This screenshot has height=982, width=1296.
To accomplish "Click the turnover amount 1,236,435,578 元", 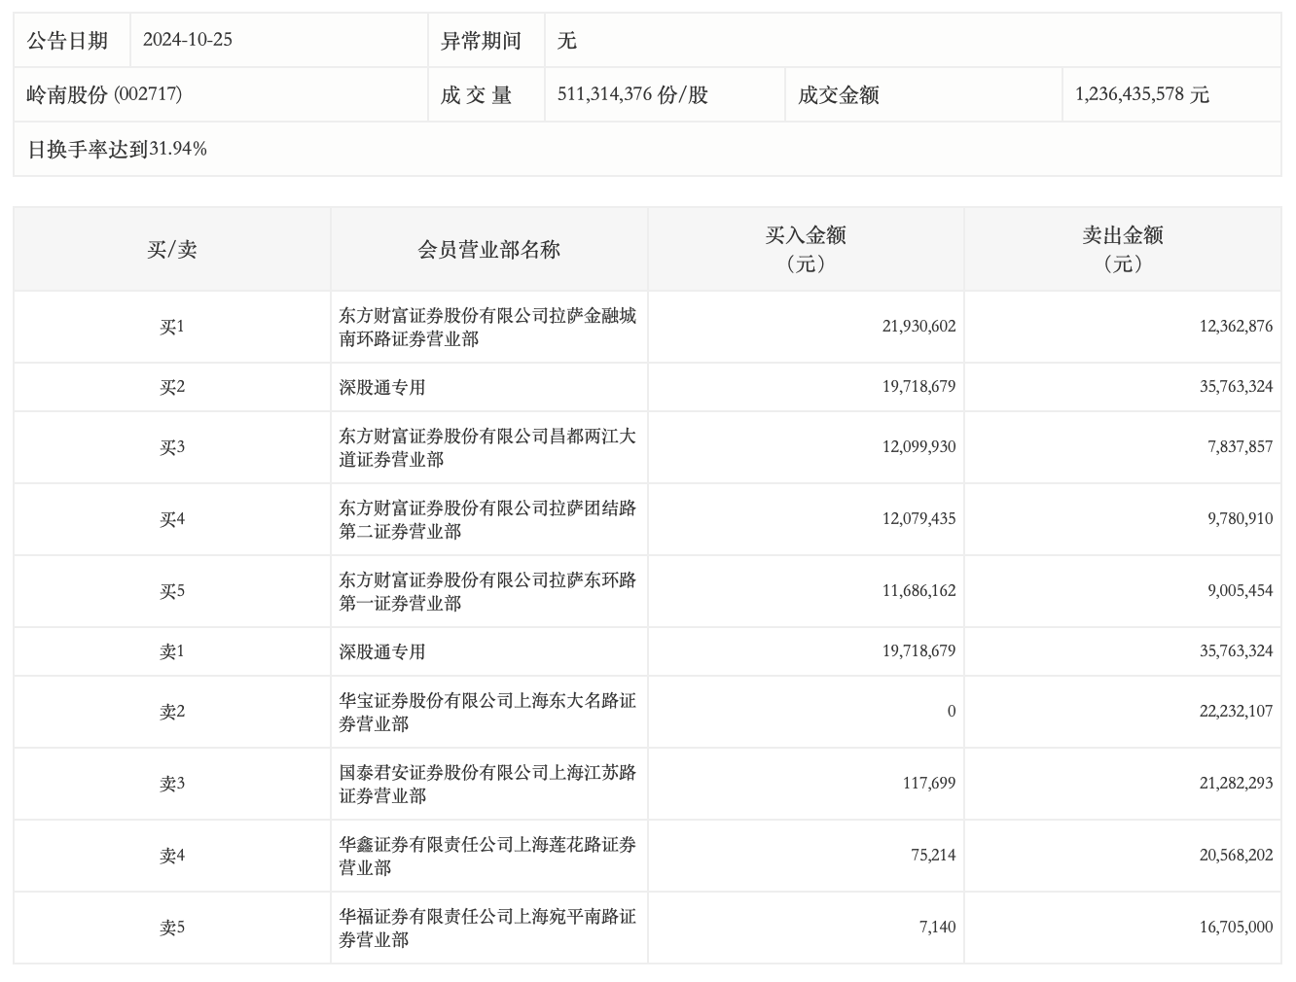I will point(1141,94).
